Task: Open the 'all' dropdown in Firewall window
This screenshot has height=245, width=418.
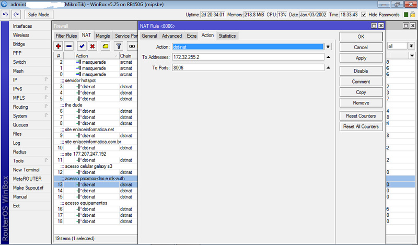Action: coord(411,46)
